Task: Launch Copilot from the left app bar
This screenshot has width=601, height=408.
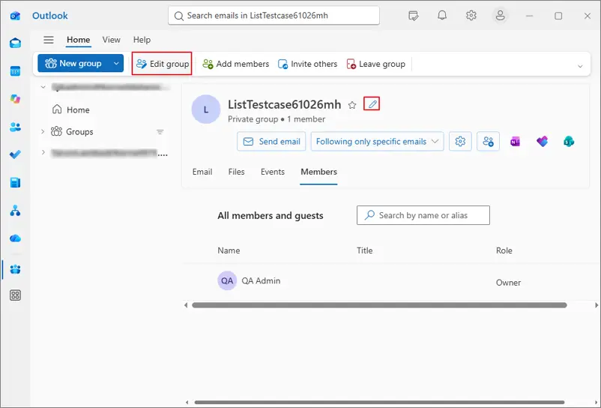Action: tap(15, 99)
